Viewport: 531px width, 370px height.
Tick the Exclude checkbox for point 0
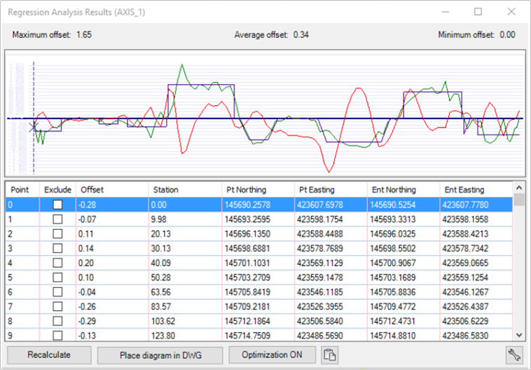[57, 204]
